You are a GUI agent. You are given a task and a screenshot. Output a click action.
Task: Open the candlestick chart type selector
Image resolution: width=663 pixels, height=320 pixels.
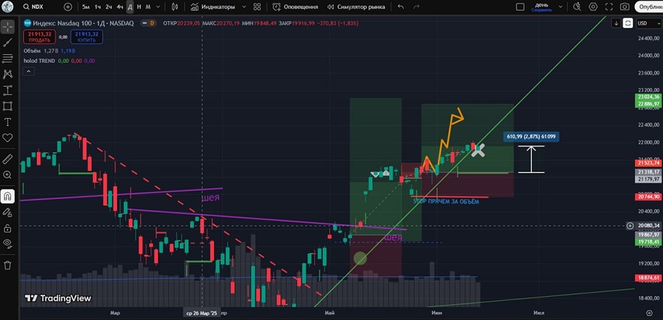point(175,7)
